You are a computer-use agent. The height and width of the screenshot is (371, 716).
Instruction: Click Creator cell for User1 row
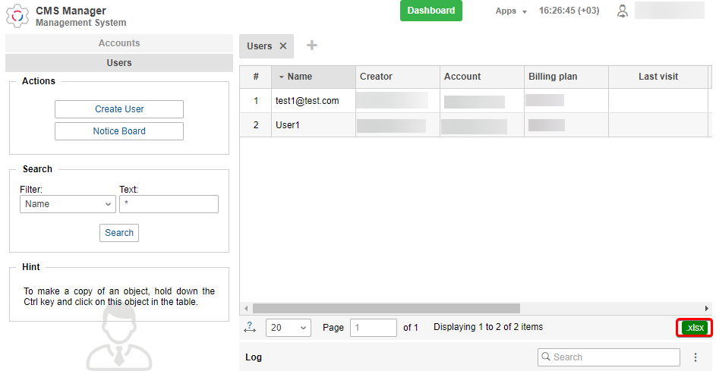[398, 125]
